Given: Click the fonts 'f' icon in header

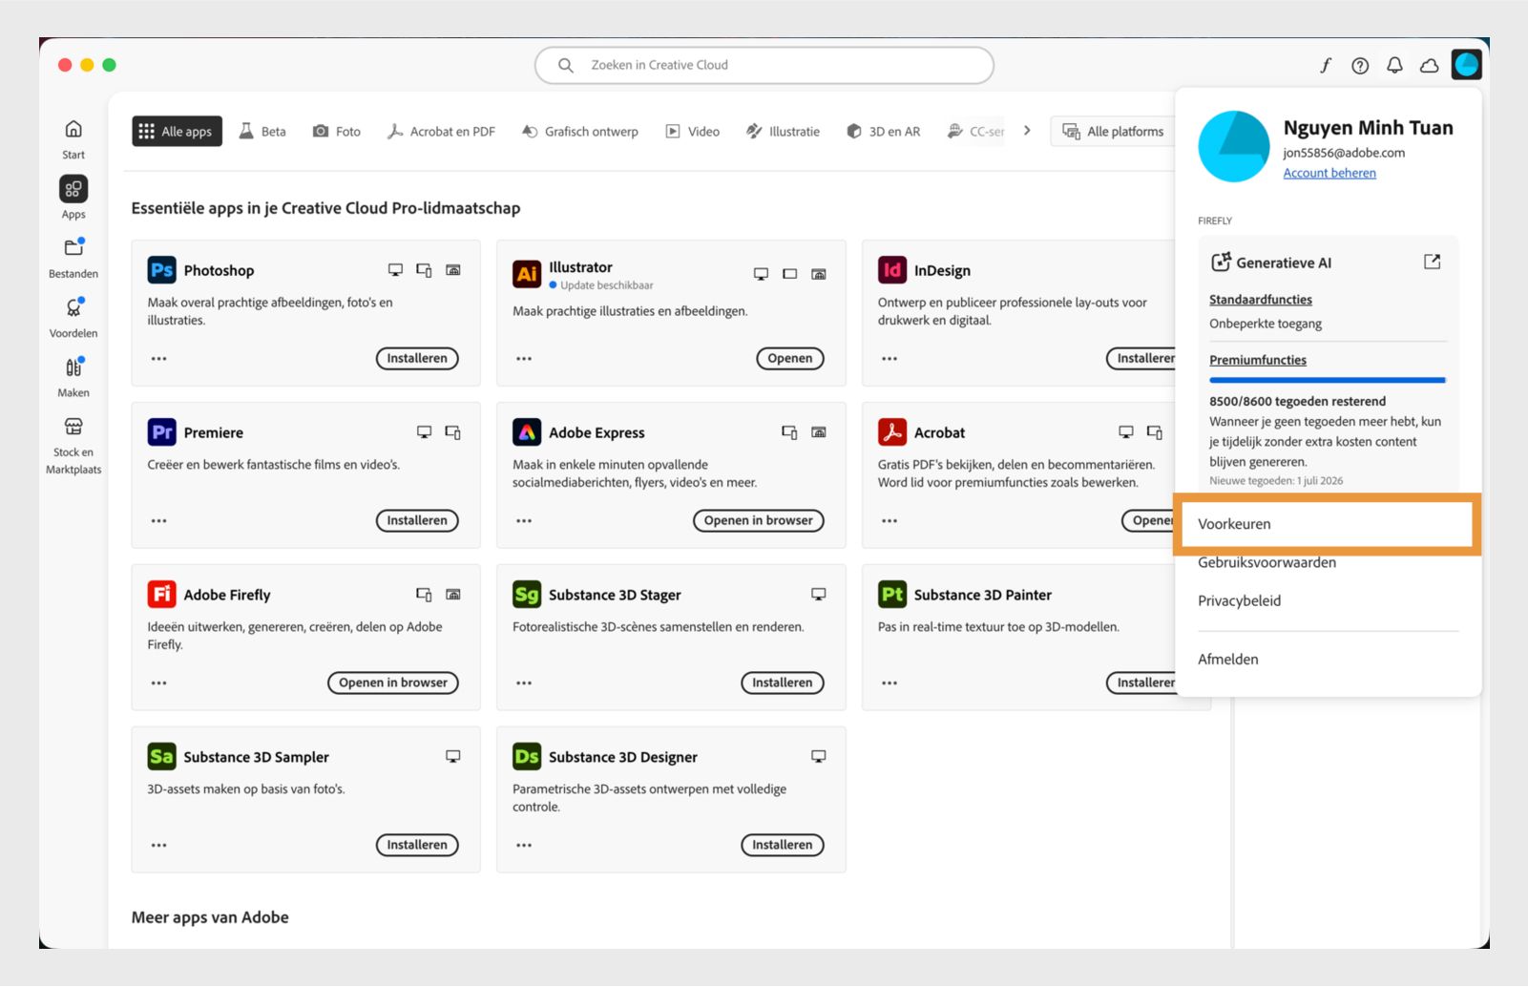Looking at the screenshot, I should pyautogui.click(x=1326, y=65).
